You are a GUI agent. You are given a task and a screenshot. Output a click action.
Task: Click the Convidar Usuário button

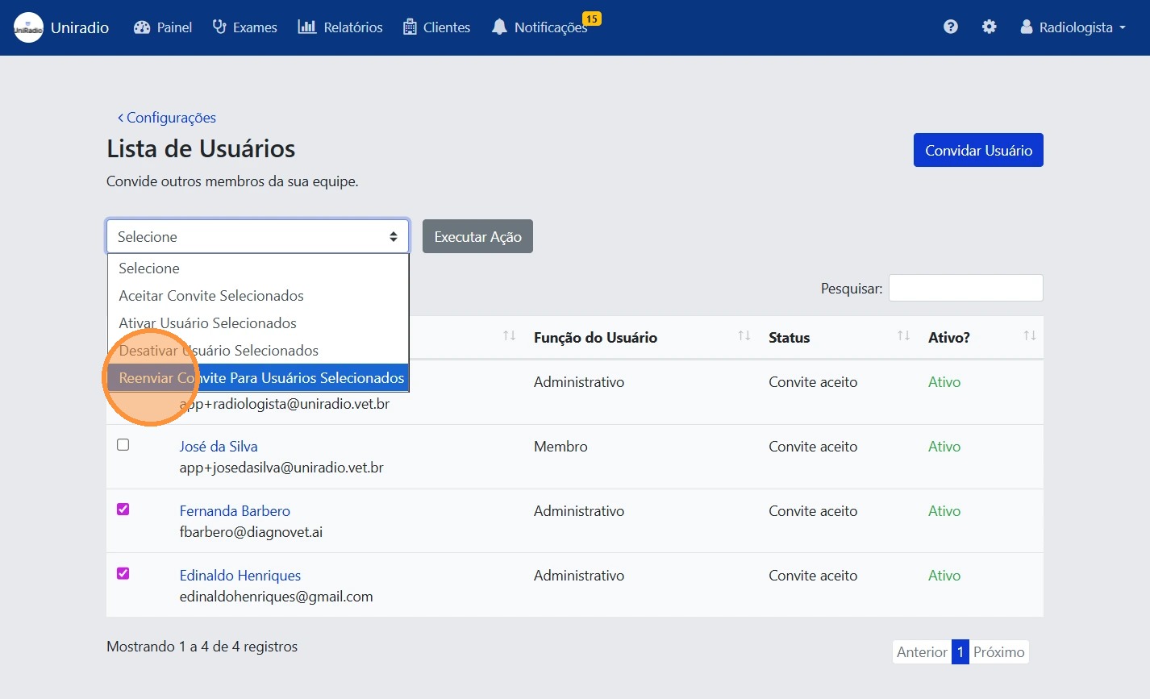pos(977,151)
